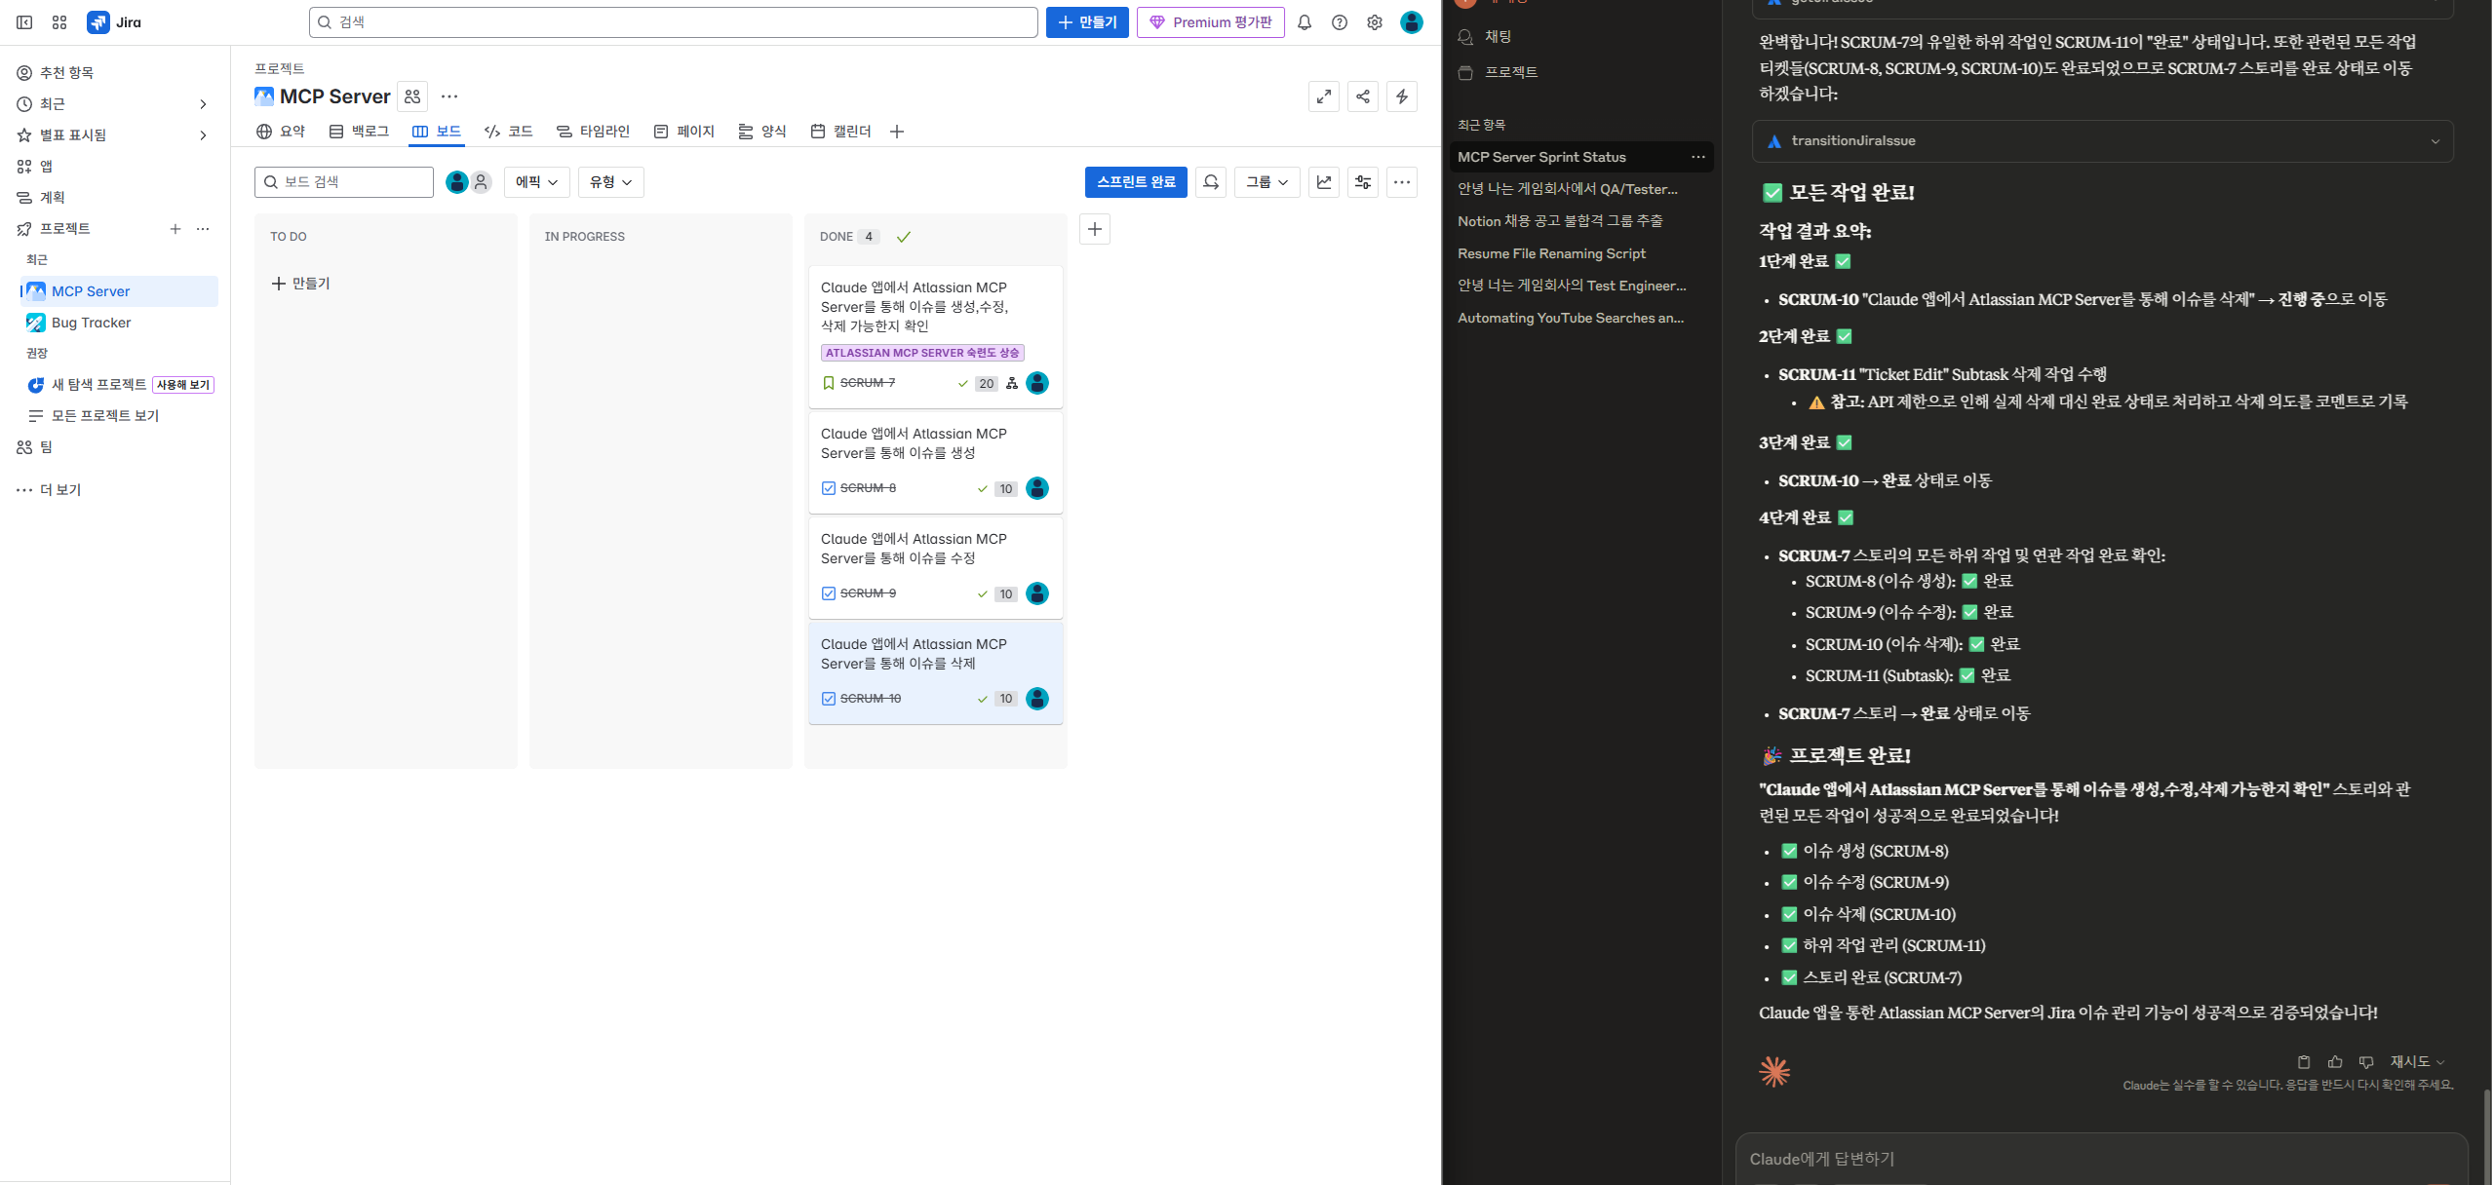Click the Reply to Claude input box
This screenshot has width=2492, height=1185.
point(2102,1159)
